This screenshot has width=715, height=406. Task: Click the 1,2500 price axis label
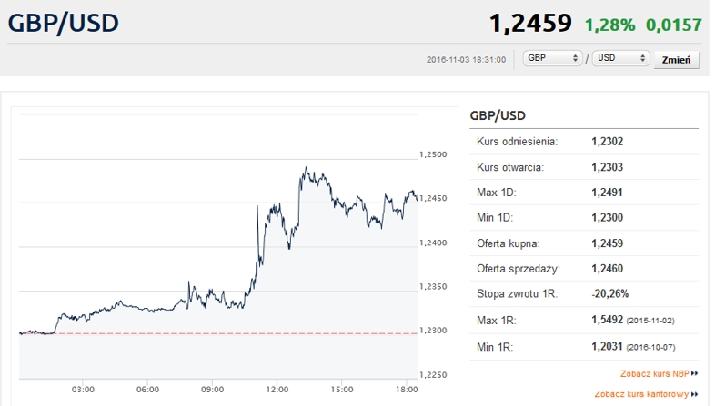click(433, 154)
